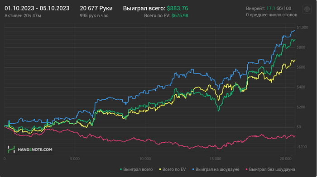317x177 pixels.
Task: Click the $600 y-axis label
Action: pyautogui.click(x=301, y=67)
